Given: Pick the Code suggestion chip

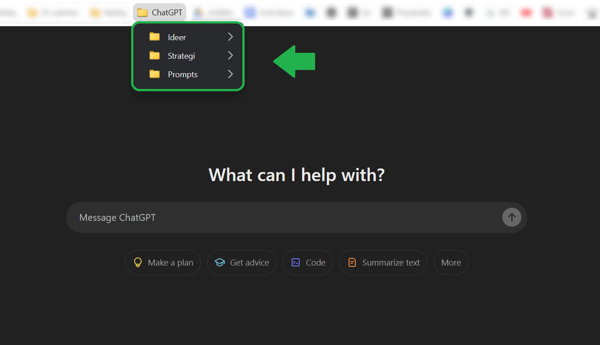Looking at the screenshot, I should 308,262.
